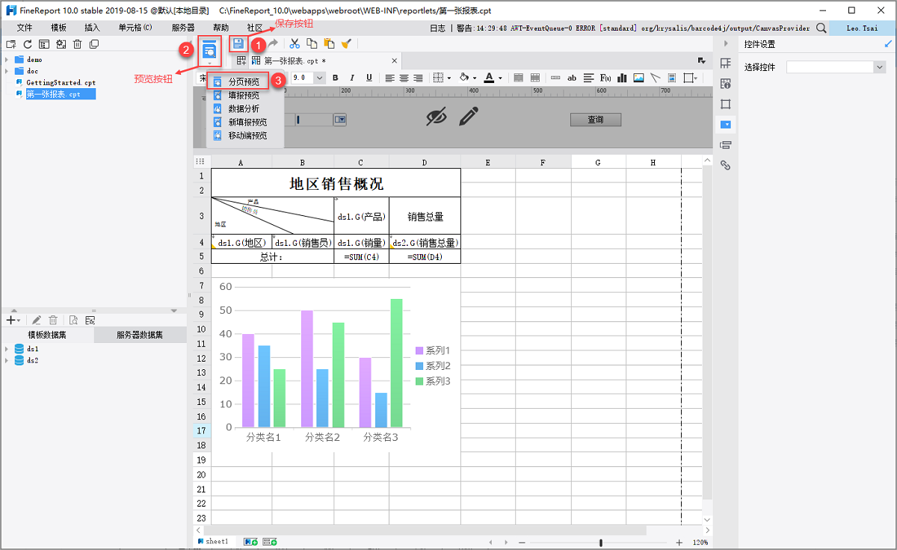This screenshot has height=550, width=897.
Task: Click the copy icon in toolbar
Action: click(312, 44)
